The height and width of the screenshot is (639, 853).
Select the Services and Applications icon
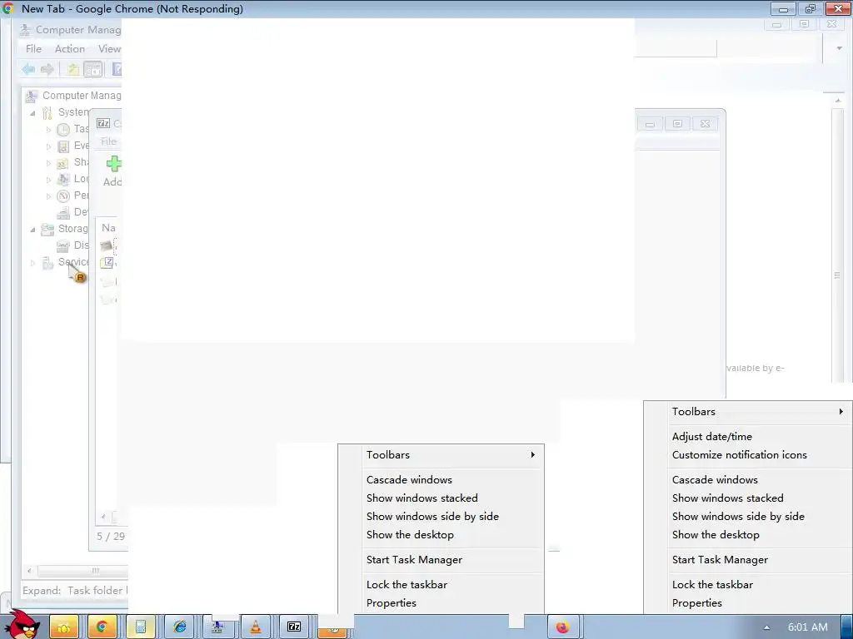[x=47, y=263]
